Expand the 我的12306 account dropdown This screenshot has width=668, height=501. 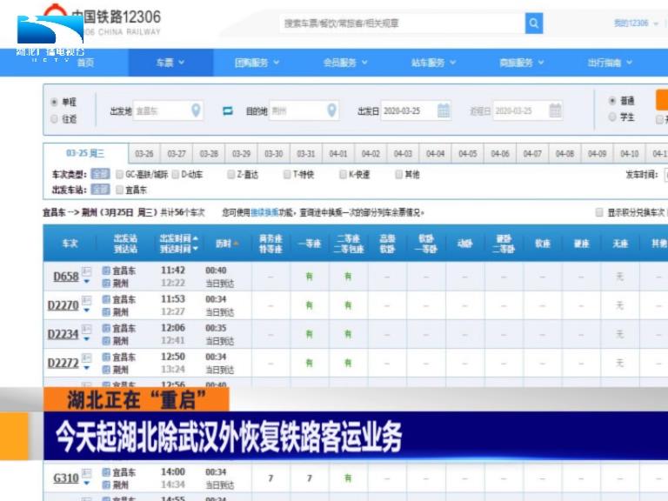[635, 23]
